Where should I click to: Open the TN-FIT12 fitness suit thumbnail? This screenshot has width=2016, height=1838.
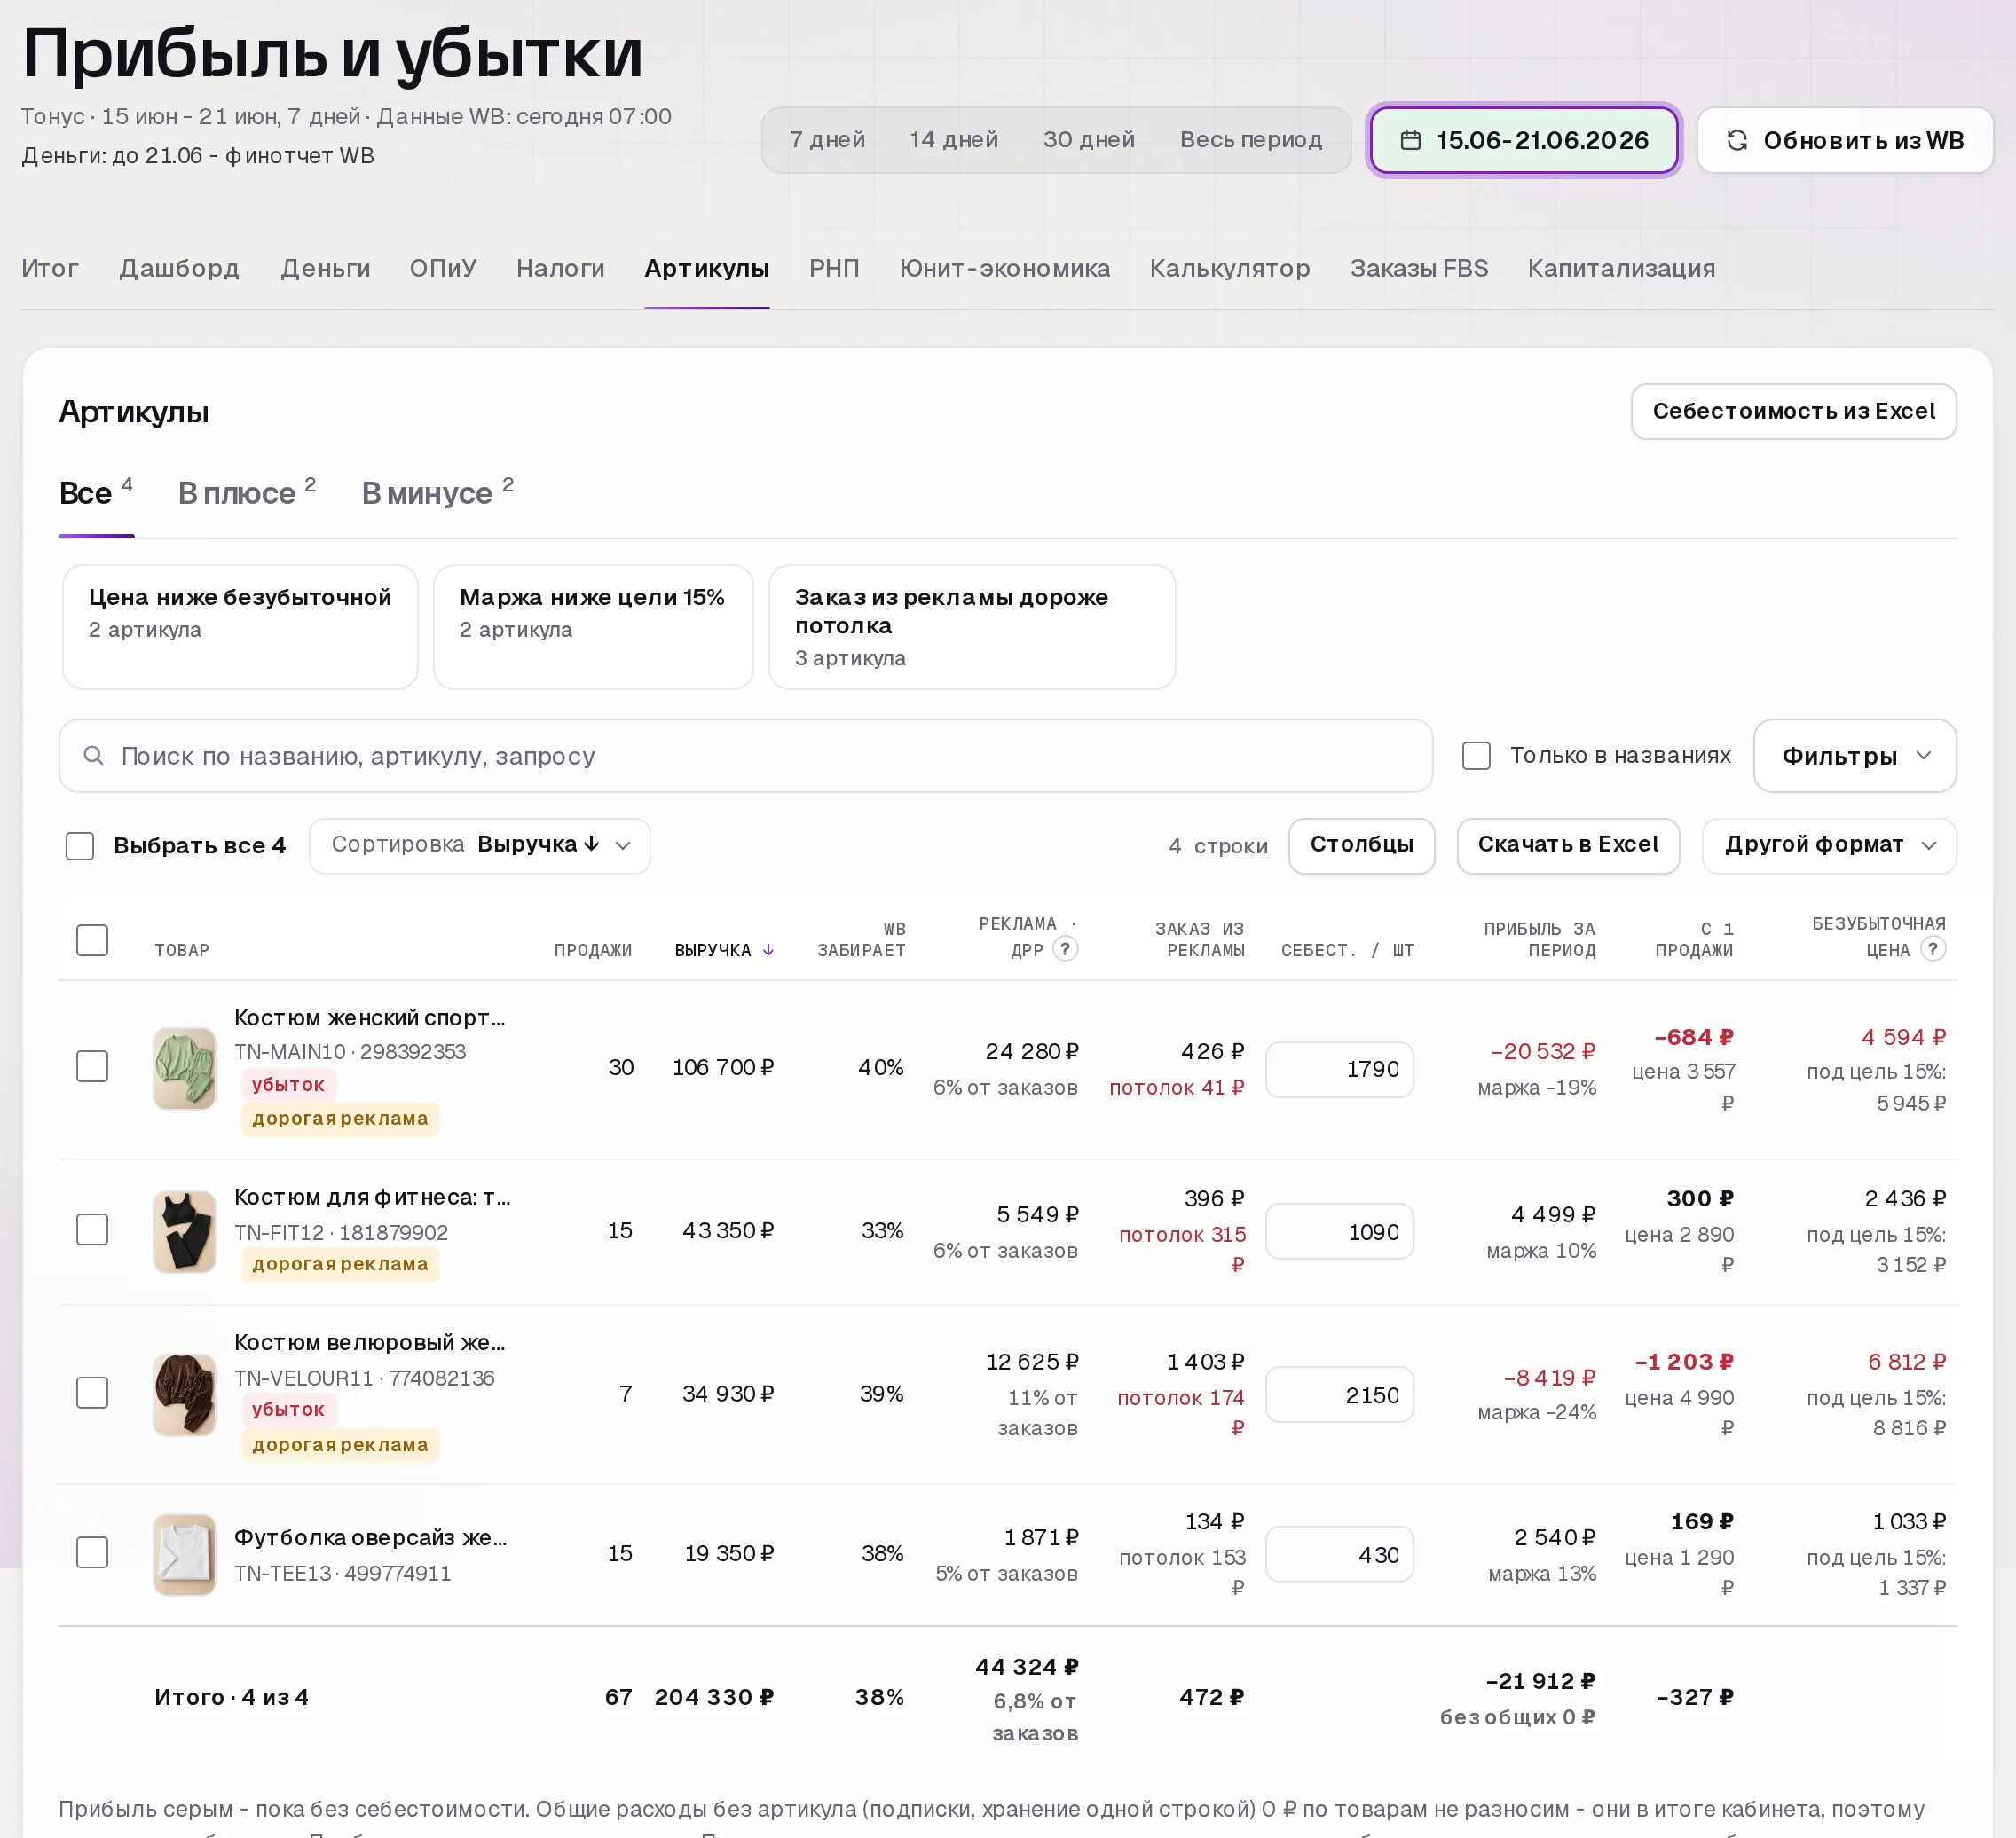coord(184,1230)
